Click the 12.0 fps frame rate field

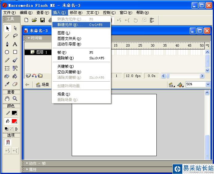(133, 76)
